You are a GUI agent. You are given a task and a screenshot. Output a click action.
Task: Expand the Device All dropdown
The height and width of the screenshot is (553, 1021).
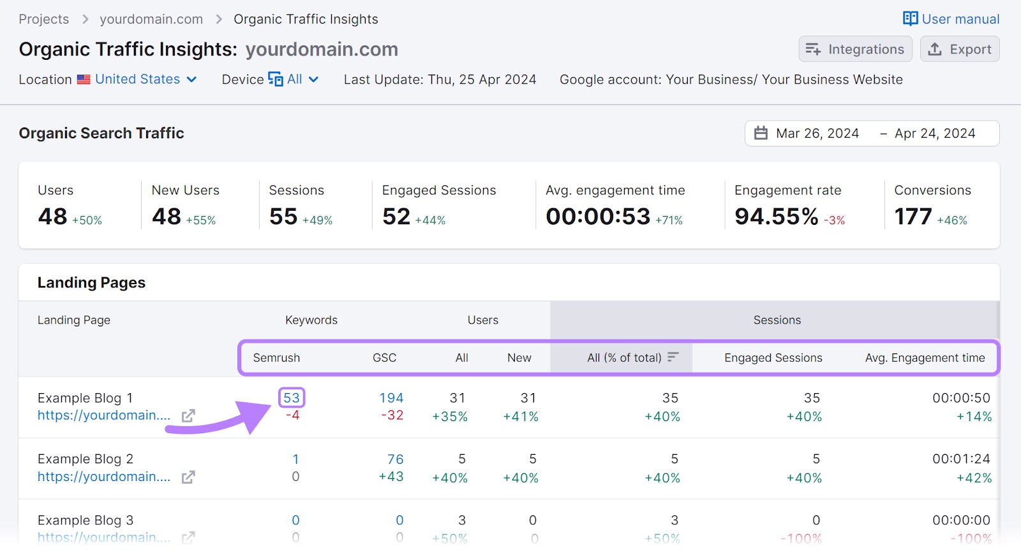[313, 80]
